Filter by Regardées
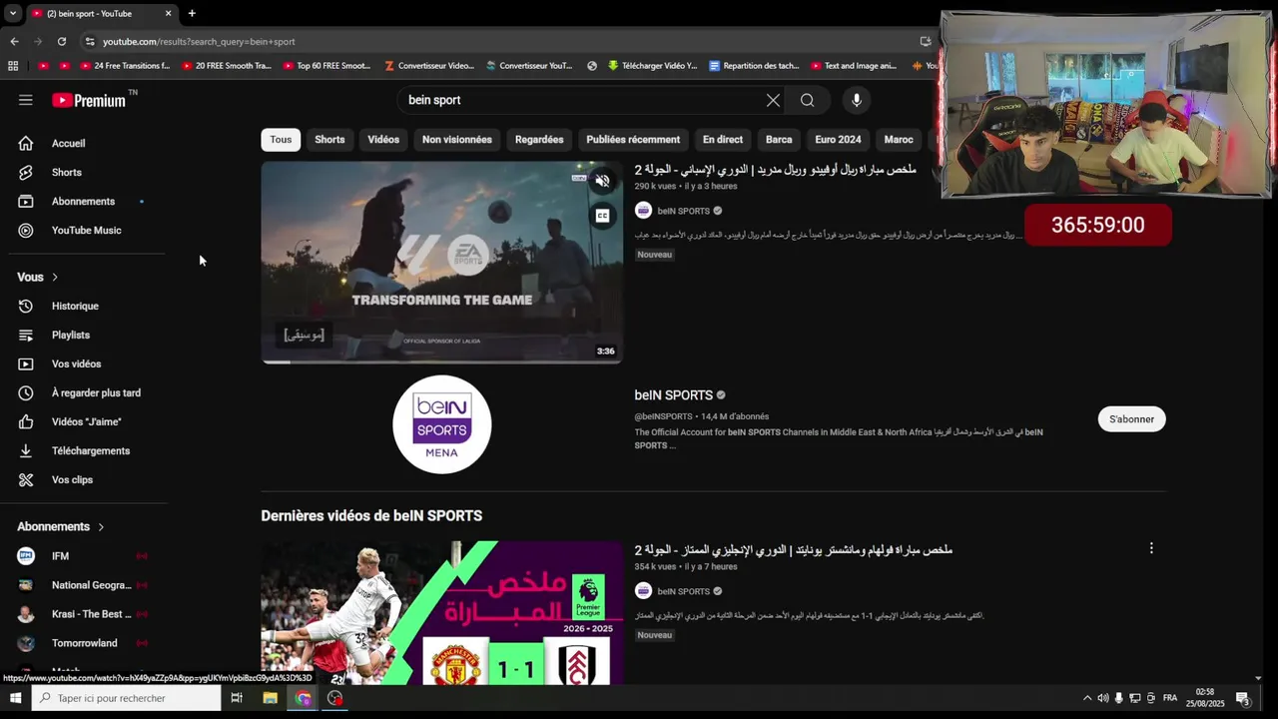Screen dimensions: 1278x719 (x=539, y=140)
